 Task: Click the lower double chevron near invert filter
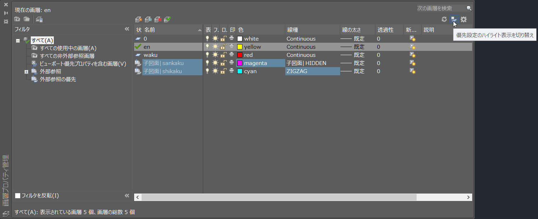[x=127, y=196]
